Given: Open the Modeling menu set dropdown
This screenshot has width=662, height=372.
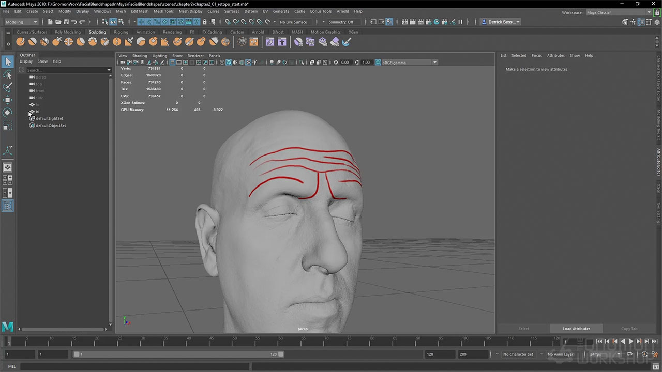Looking at the screenshot, I should click(x=21, y=22).
